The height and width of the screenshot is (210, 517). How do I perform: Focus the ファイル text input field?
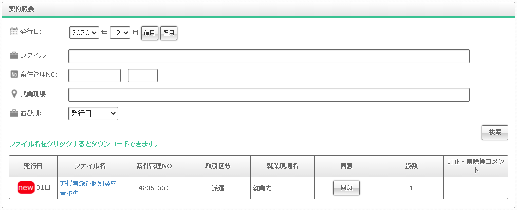[269, 56]
